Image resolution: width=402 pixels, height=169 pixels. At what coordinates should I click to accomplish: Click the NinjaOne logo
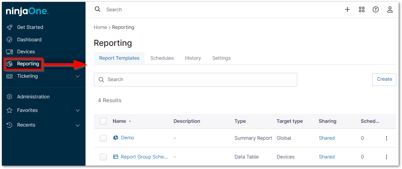coord(27,11)
